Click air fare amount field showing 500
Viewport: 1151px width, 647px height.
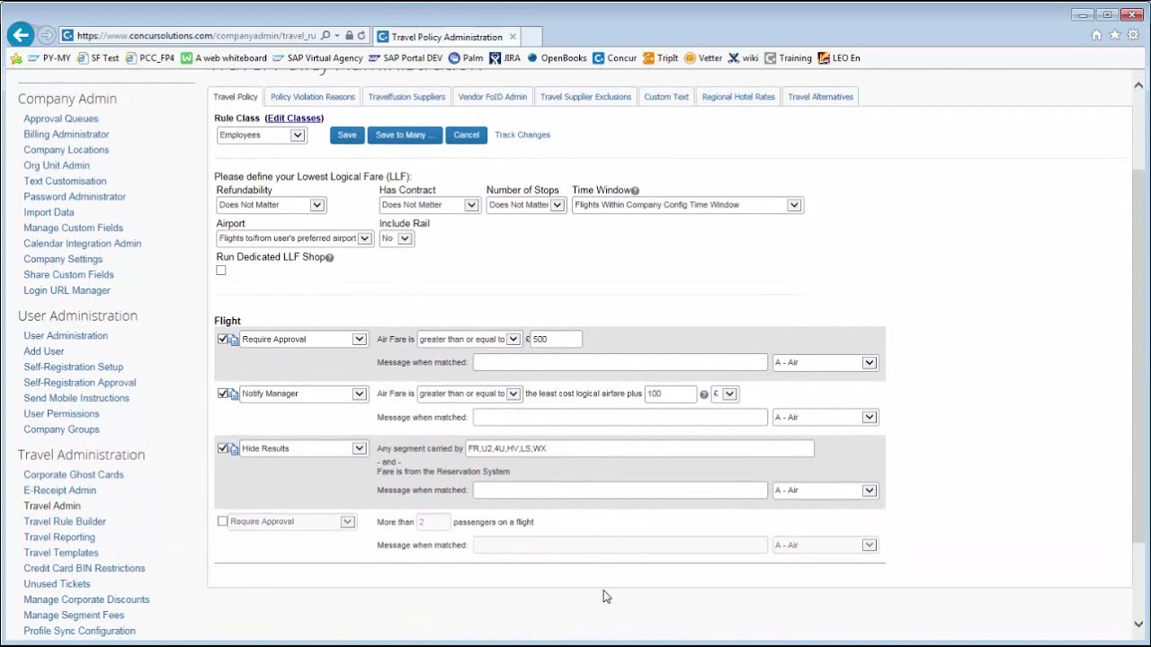pyautogui.click(x=555, y=339)
